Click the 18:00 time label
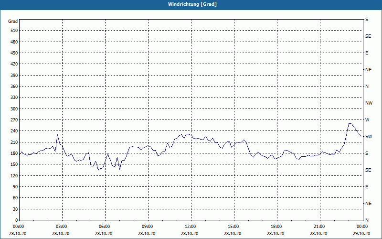 [x=277, y=227]
